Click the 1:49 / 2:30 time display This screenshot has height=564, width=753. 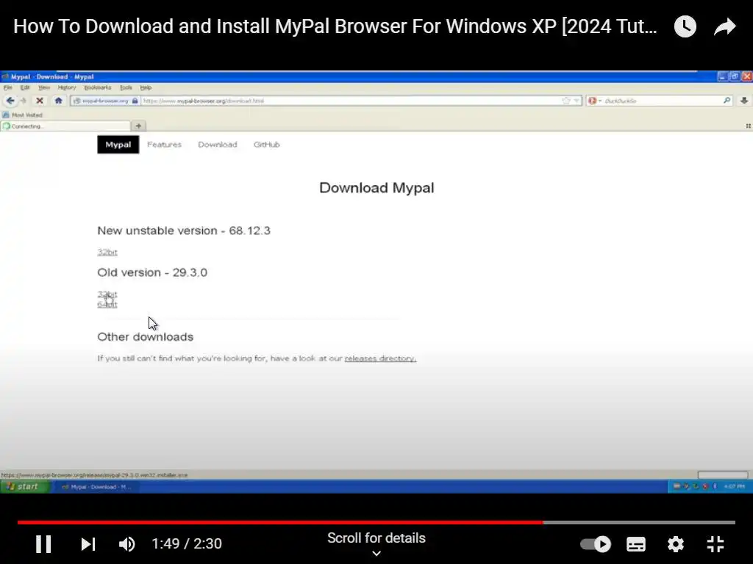187,544
